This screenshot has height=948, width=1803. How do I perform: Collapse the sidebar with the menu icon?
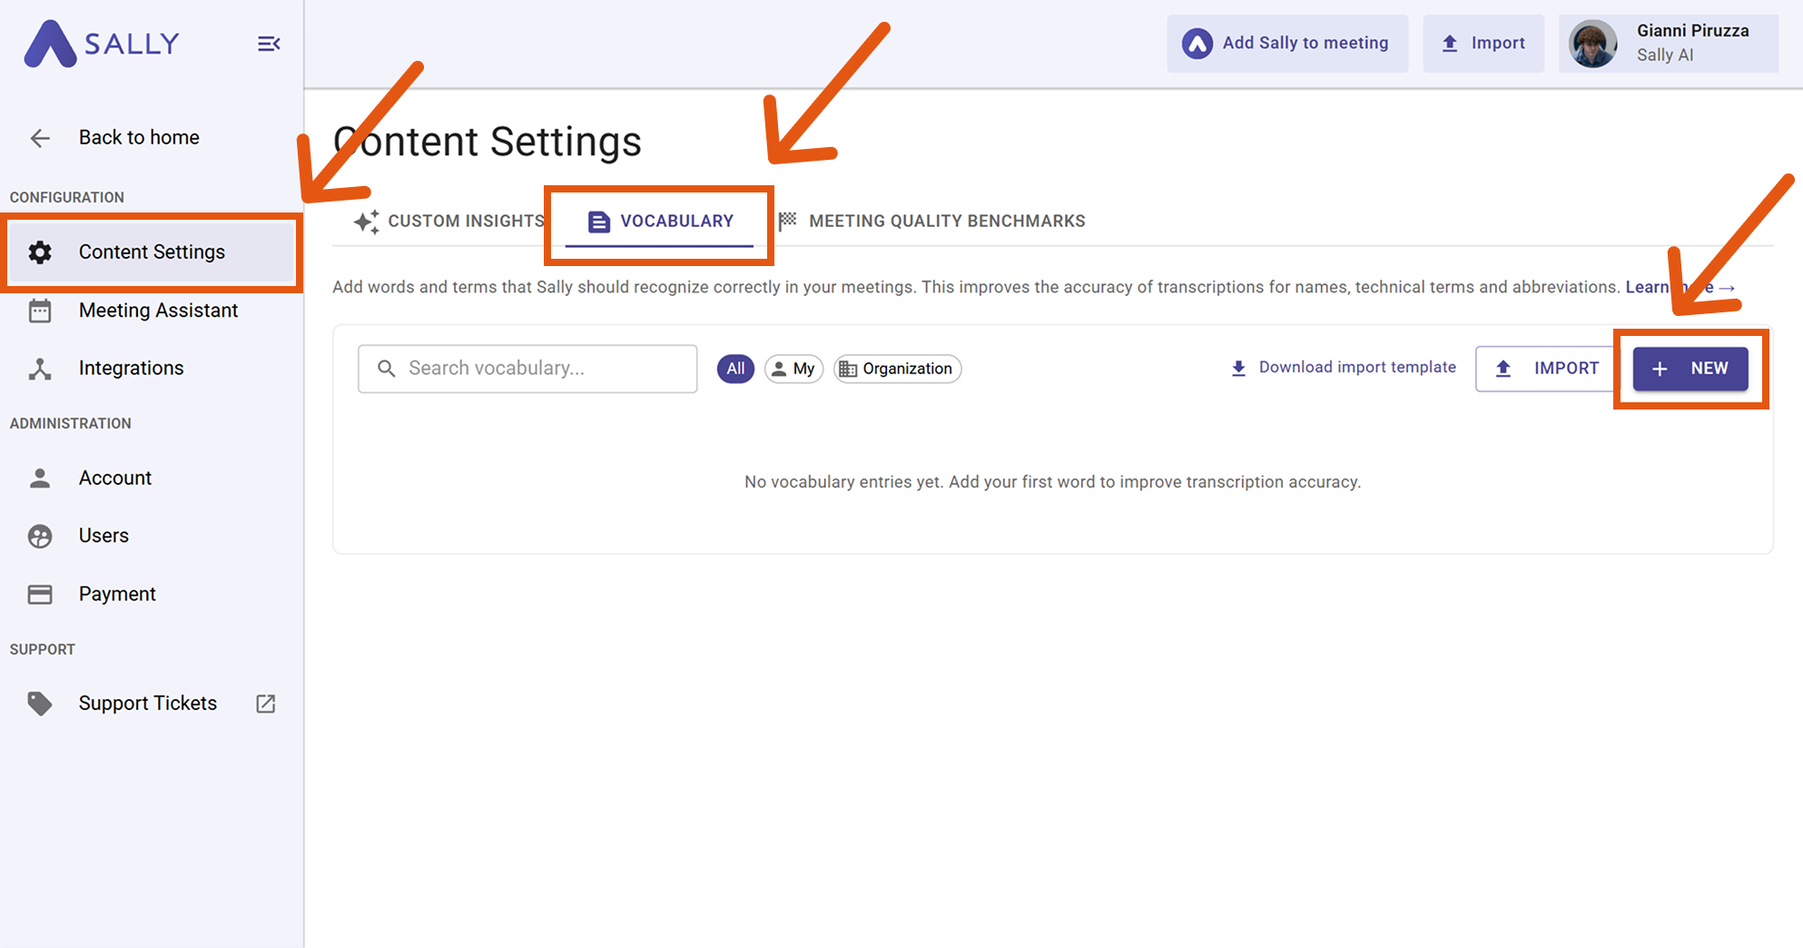[x=269, y=44]
